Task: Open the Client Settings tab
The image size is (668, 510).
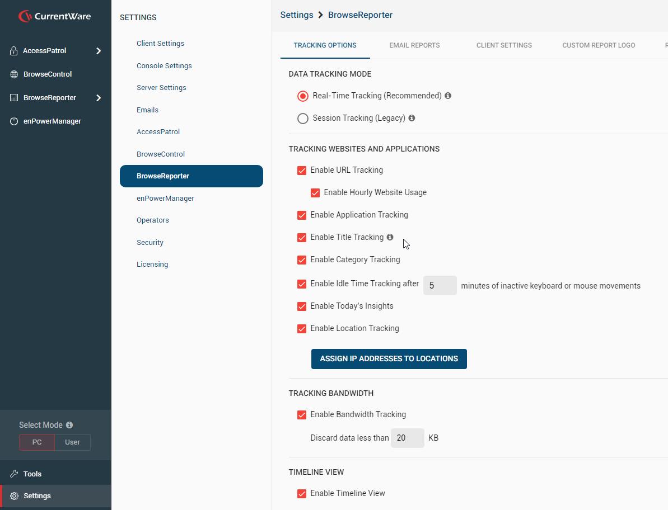Action: click(x=504, y=45)
